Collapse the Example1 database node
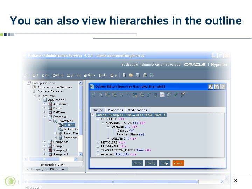The image size is (252, 189). pyautogui.click(x=50, y=121)
